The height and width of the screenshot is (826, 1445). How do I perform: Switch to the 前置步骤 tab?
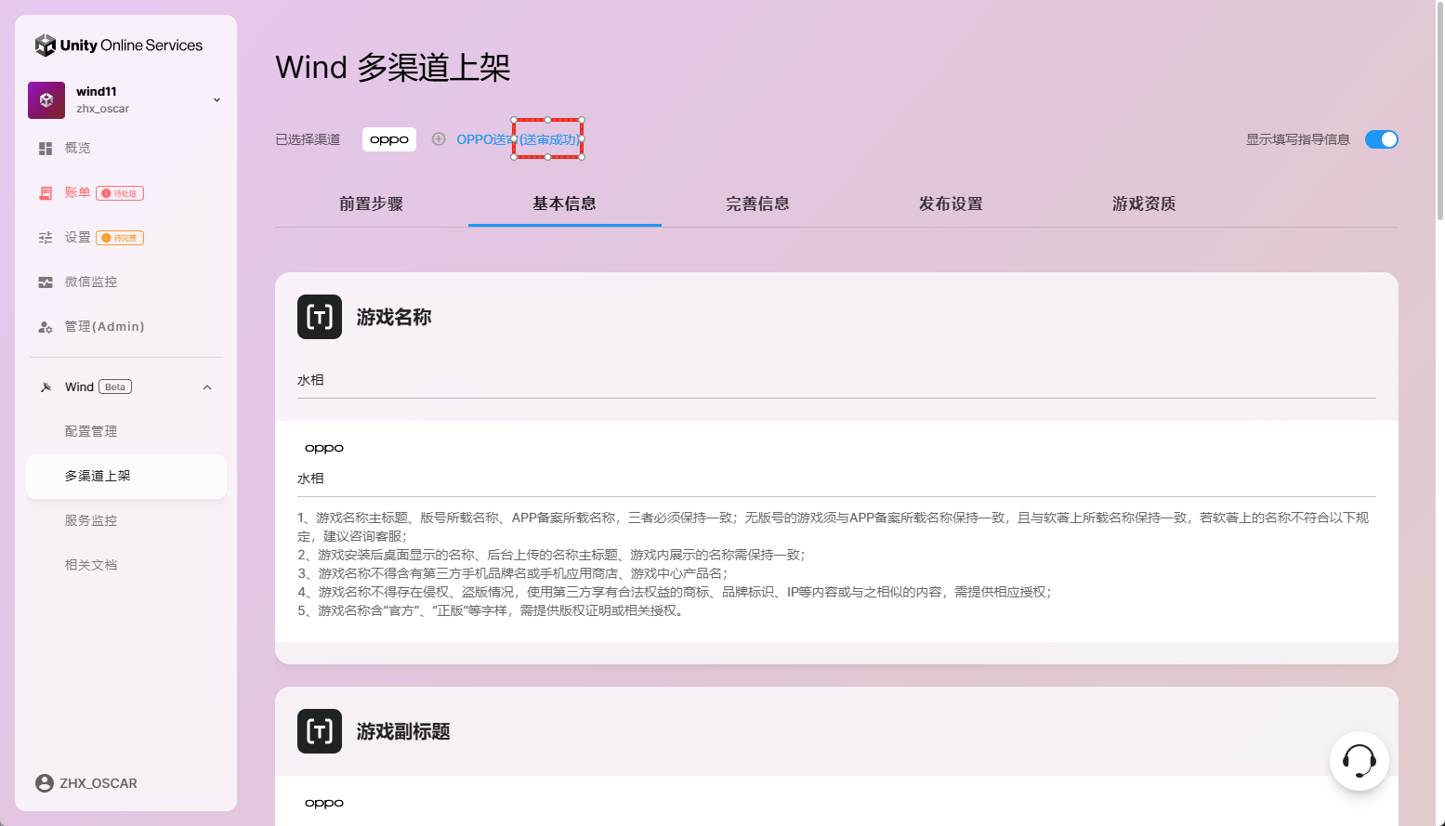(372, 203)
